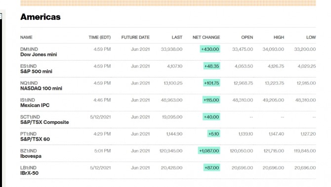Click the BZ1:IND ticker symbol
Image resolution: width=331 pixels, height=187 pixels.
[x=29, y=151]
